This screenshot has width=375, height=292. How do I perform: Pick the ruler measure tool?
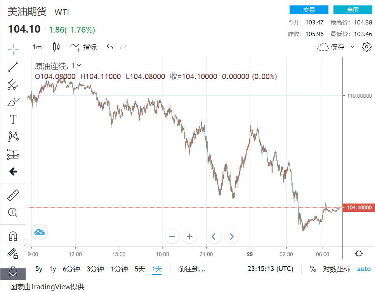[13, 195]
